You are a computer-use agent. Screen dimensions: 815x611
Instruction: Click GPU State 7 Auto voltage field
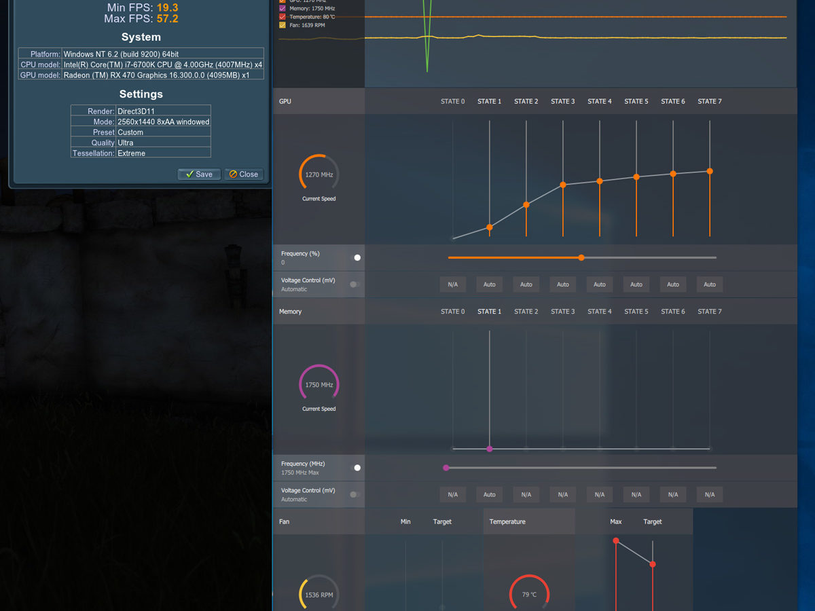coord(710,284)
